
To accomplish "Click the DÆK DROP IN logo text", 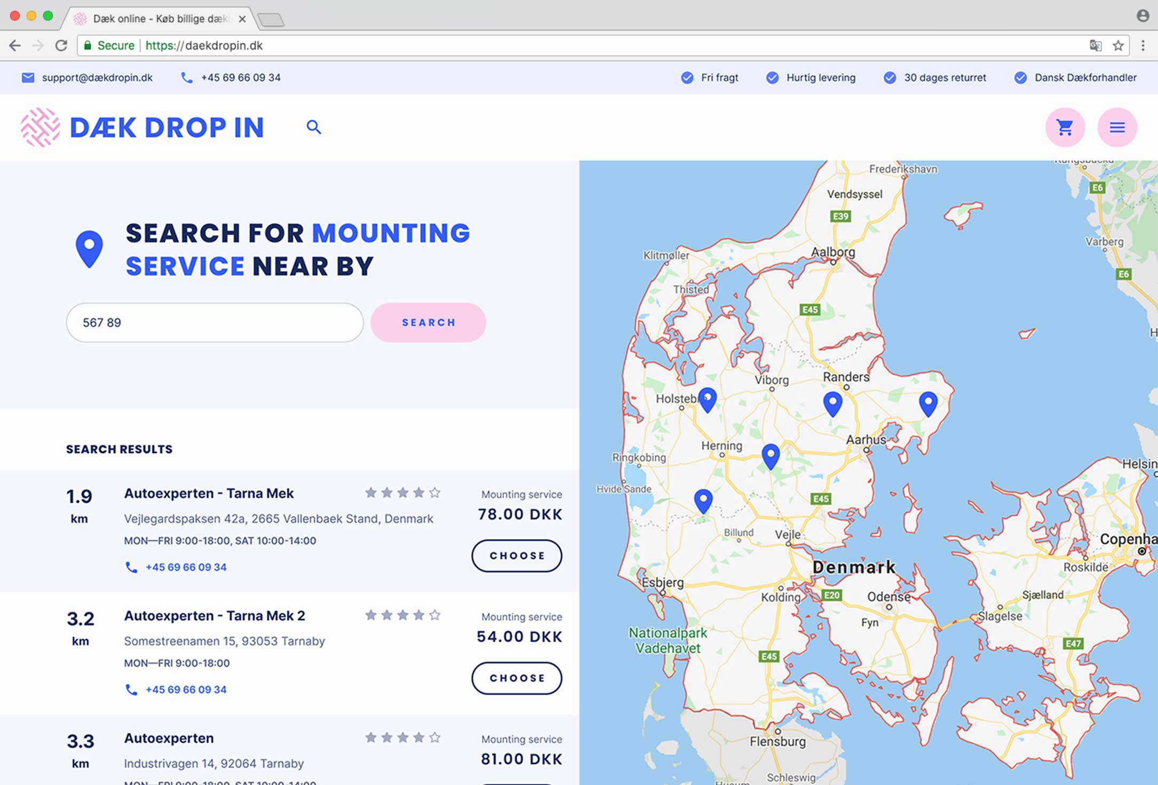I will click(x=167, y=128).
